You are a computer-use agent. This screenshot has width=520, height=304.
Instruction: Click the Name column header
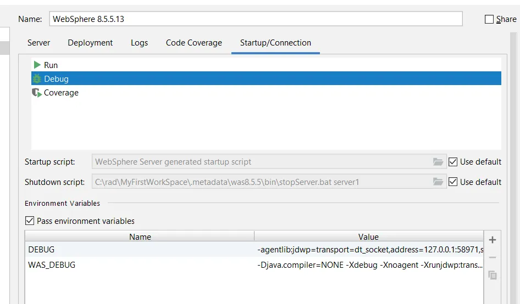click(x=140, y=237)
